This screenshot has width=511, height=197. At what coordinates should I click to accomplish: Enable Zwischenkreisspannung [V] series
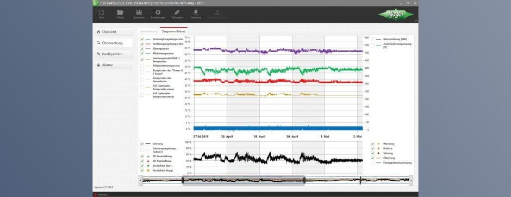[x=372, y=45]
